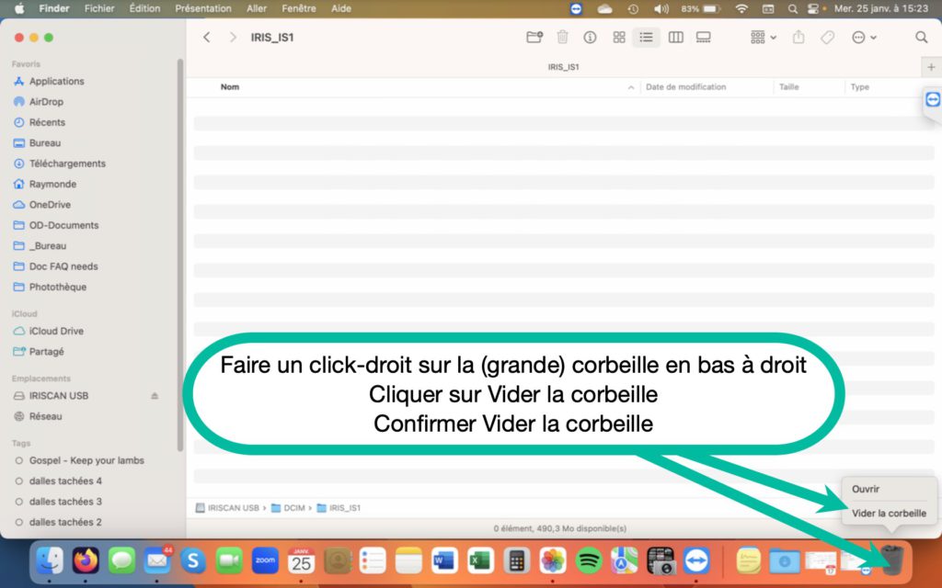This screenshot has width=942, height=588.
Task: Choose Vider la corbeille from context menu
Action: point(889,514)
